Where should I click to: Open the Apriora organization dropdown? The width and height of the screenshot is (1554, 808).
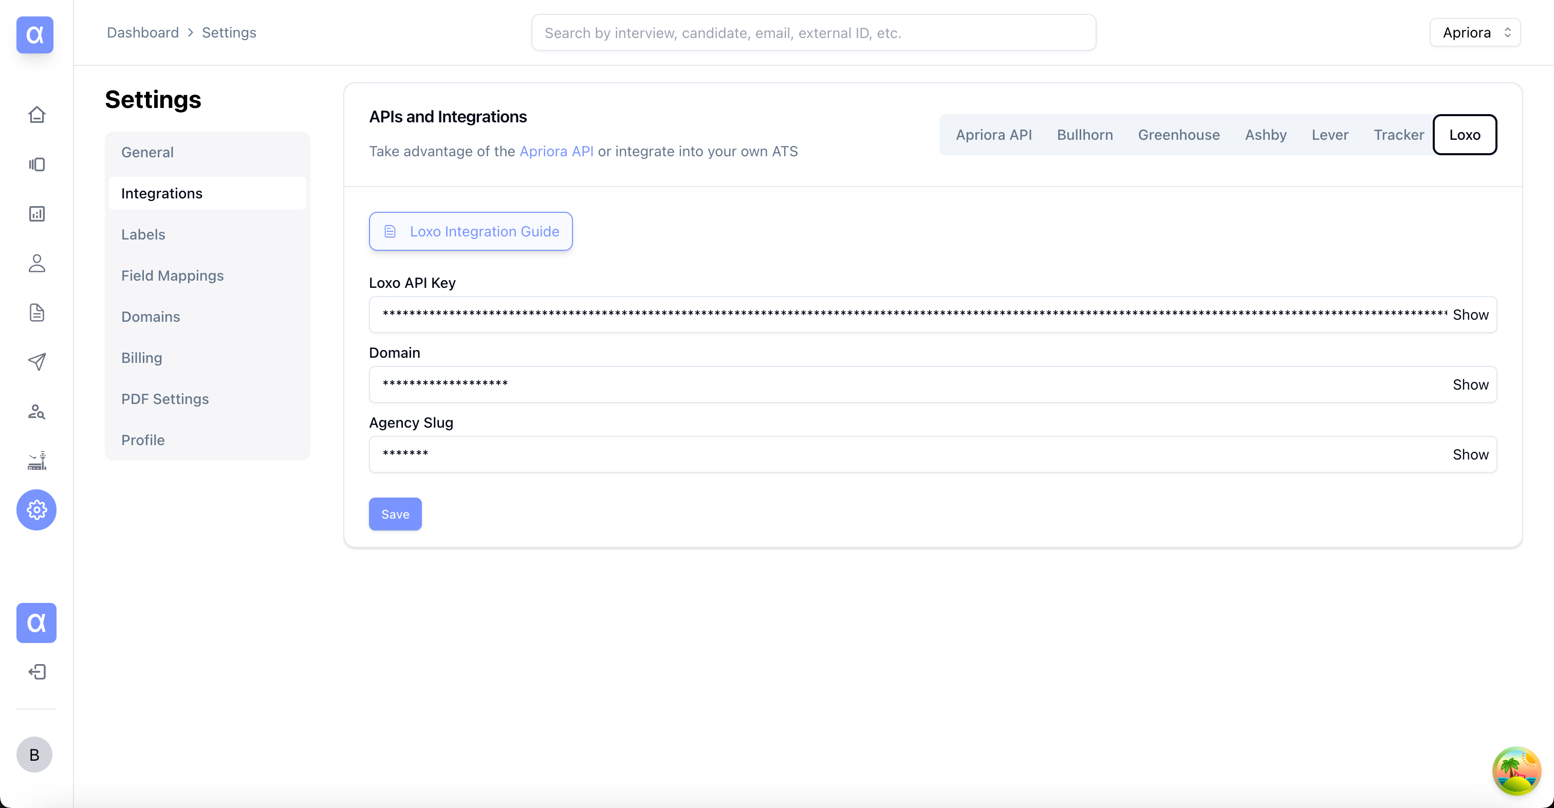[x=1475, y=32]
